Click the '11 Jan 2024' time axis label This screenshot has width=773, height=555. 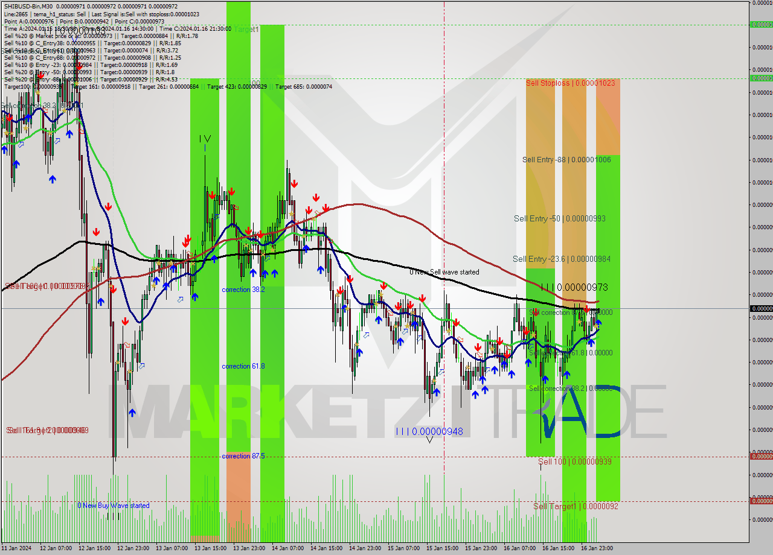(18, 548)
